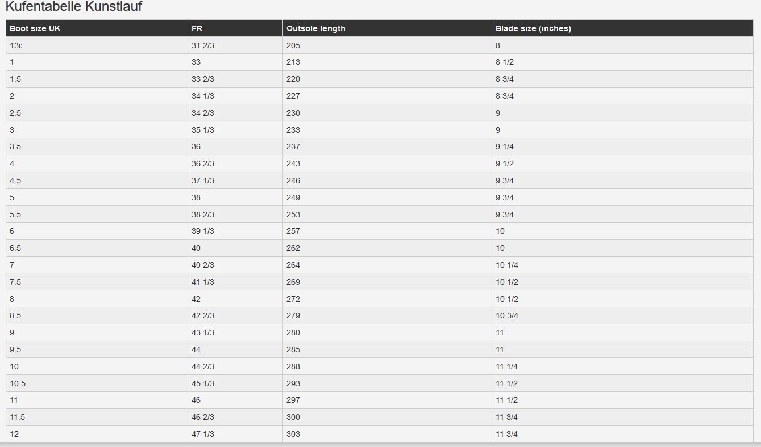The image size is (761, 447).
Task: Select the FR column header
Action: (x=197, y=28)
